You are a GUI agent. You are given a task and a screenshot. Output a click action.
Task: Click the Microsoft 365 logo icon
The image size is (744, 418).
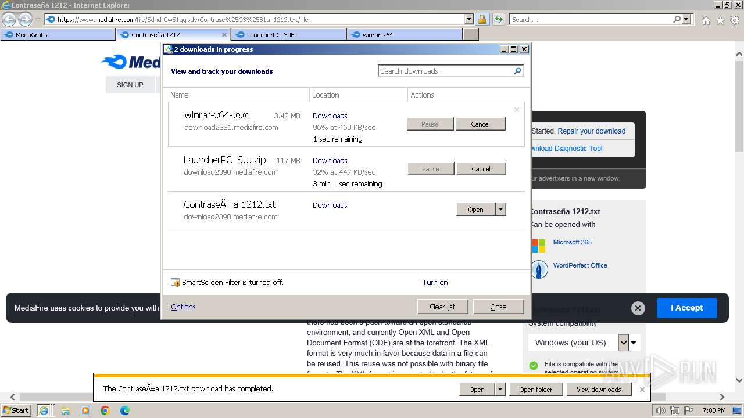coord(539,246)
